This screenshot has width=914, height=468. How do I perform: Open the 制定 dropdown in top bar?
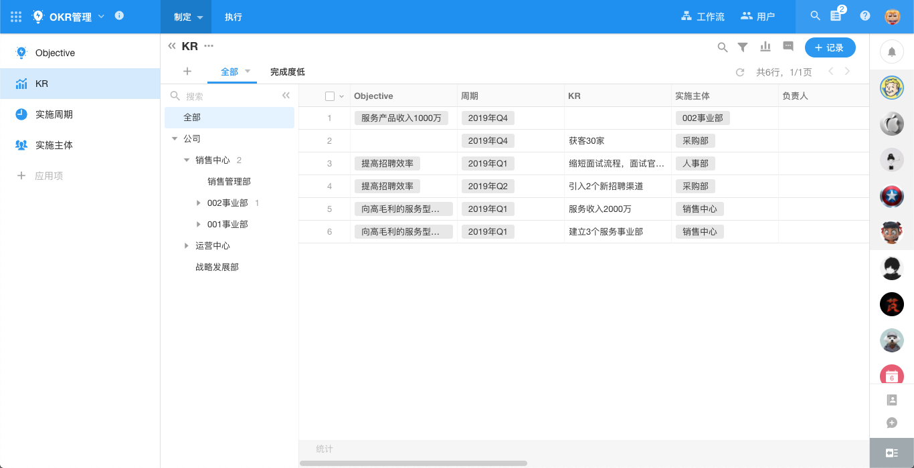[199, 17]
